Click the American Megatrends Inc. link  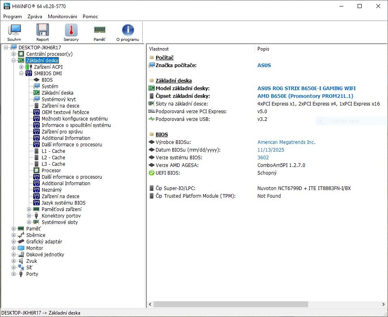click(286, 142)
